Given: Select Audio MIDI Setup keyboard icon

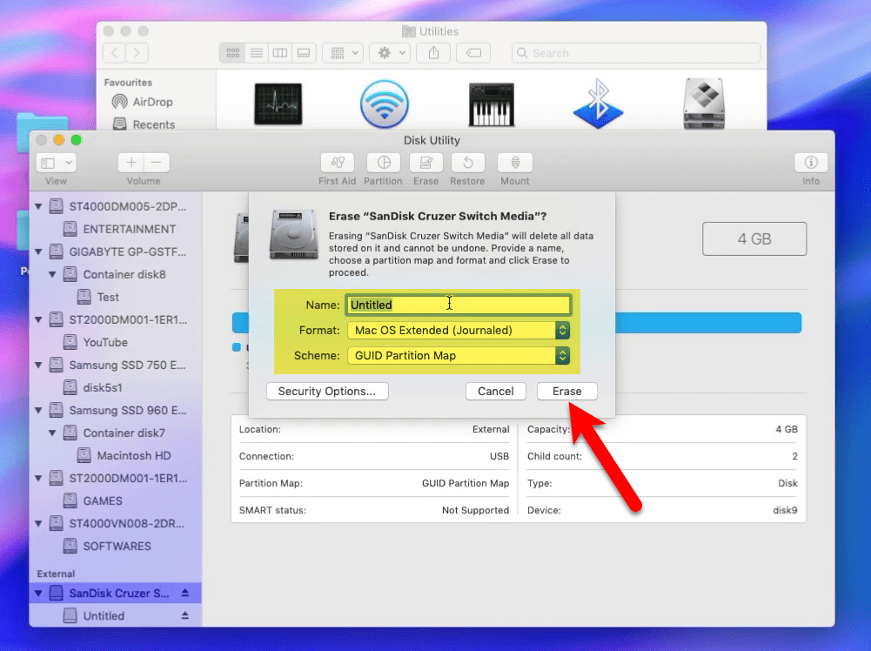Looking at the screenshot, I should pyautogui.click(x=492, y=104).
